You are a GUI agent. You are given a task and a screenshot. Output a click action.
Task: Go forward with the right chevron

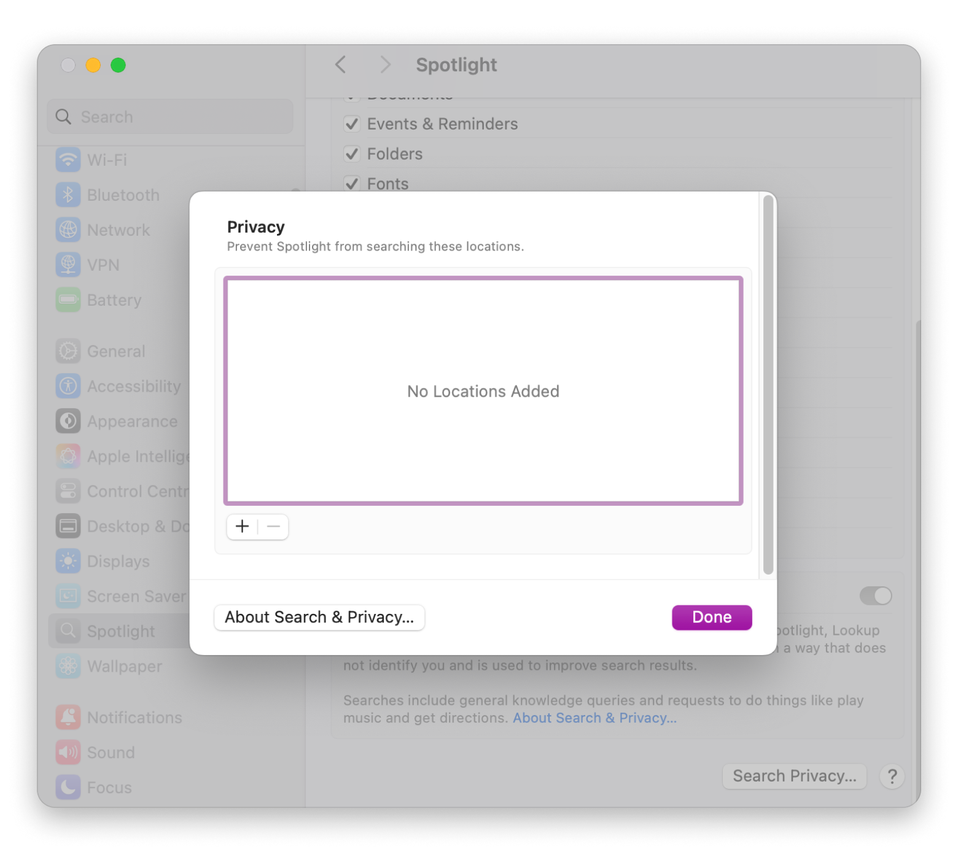point(385,64)
